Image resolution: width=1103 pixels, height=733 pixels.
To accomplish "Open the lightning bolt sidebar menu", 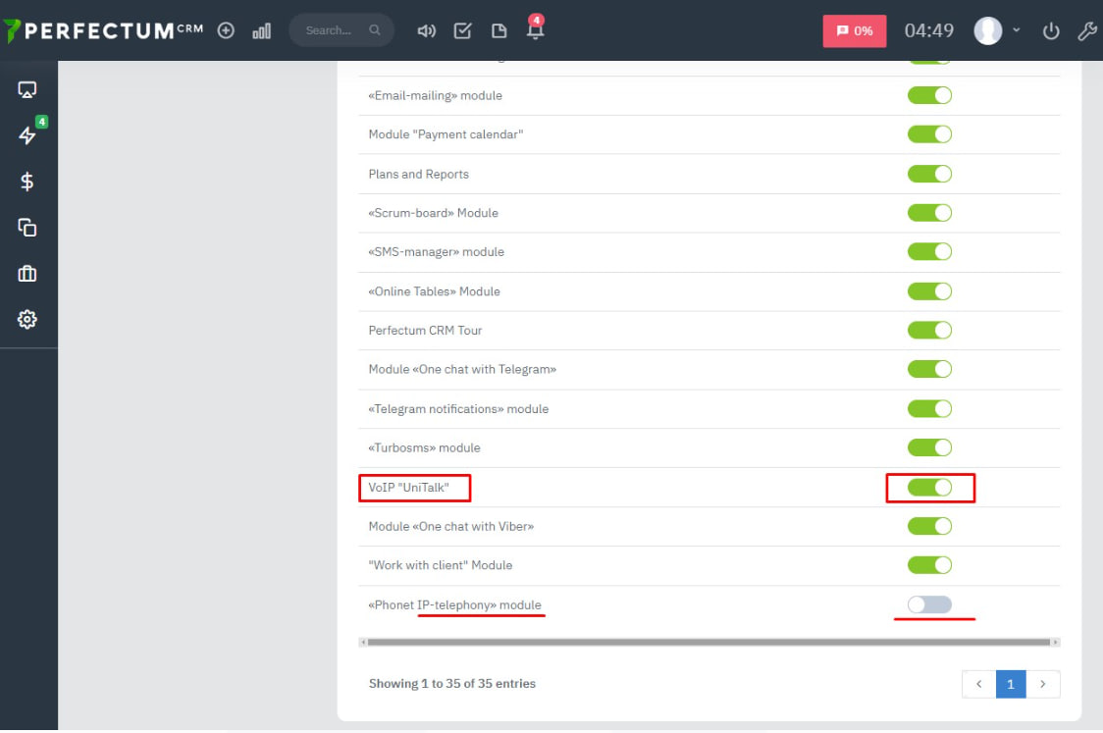I will point(27,136).
